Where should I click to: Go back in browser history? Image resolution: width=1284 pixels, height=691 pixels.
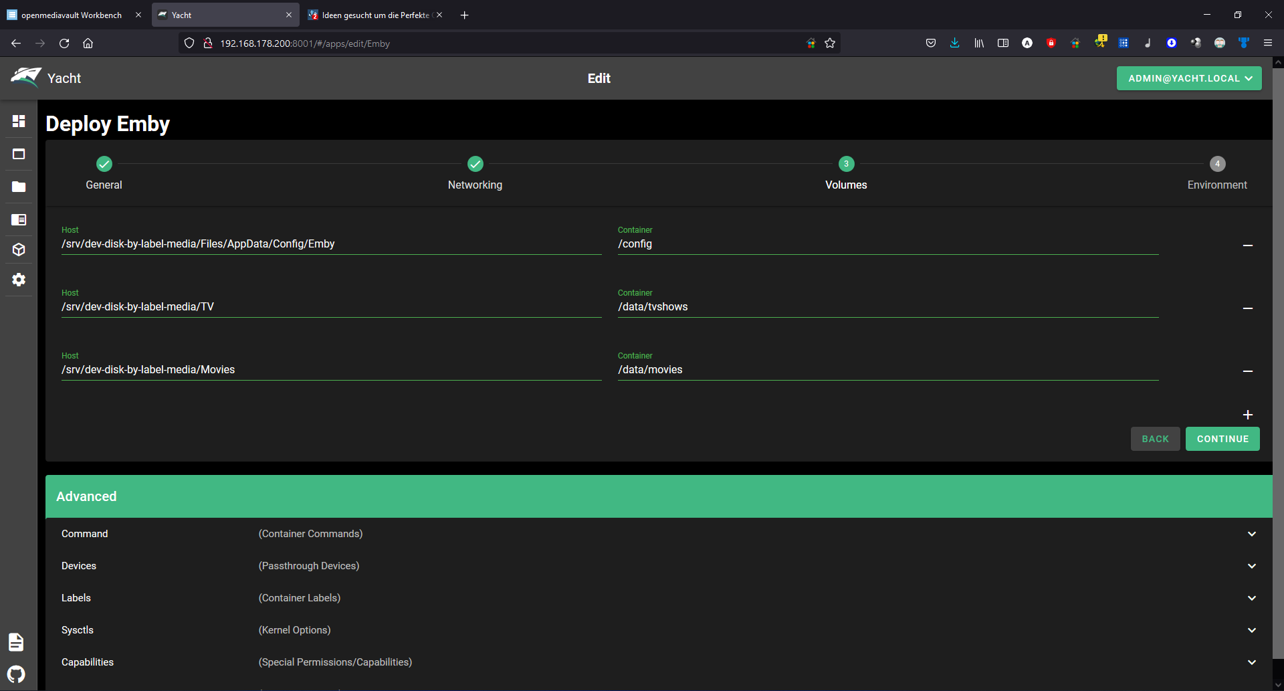click(x=16, y=43)
